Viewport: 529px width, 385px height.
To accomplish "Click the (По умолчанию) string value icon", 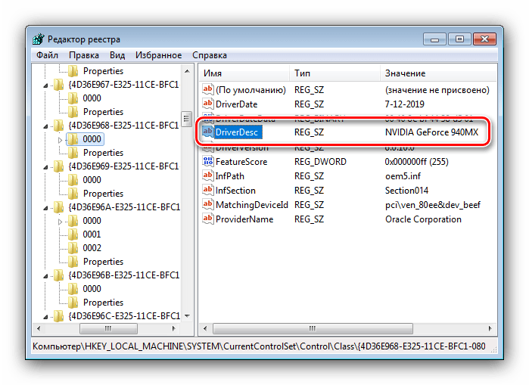I will tap(208, 89).
